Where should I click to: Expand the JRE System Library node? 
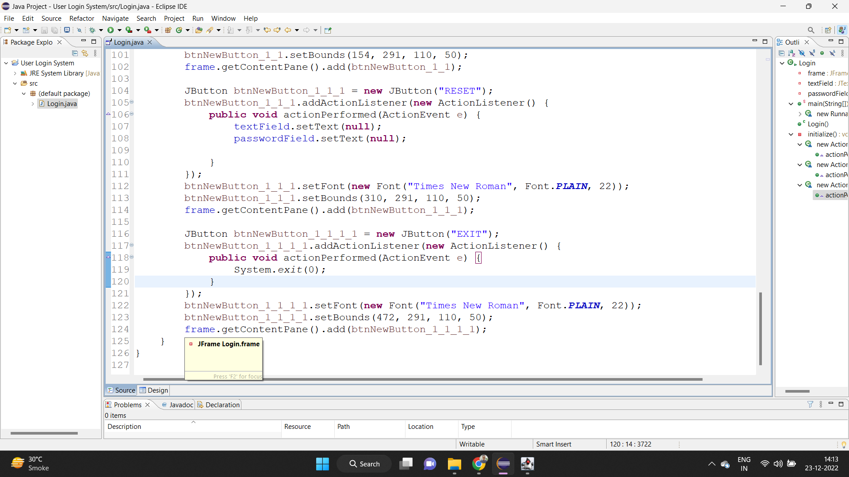point(15,73)
